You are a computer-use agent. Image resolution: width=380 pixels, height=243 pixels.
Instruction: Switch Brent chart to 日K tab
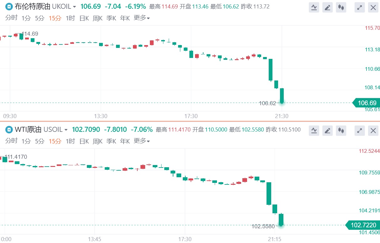tap(84, 18)
